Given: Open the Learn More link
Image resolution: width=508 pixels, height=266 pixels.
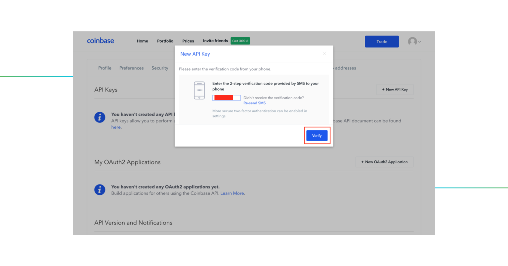Looking at the screenshot, I should (233, 193).
